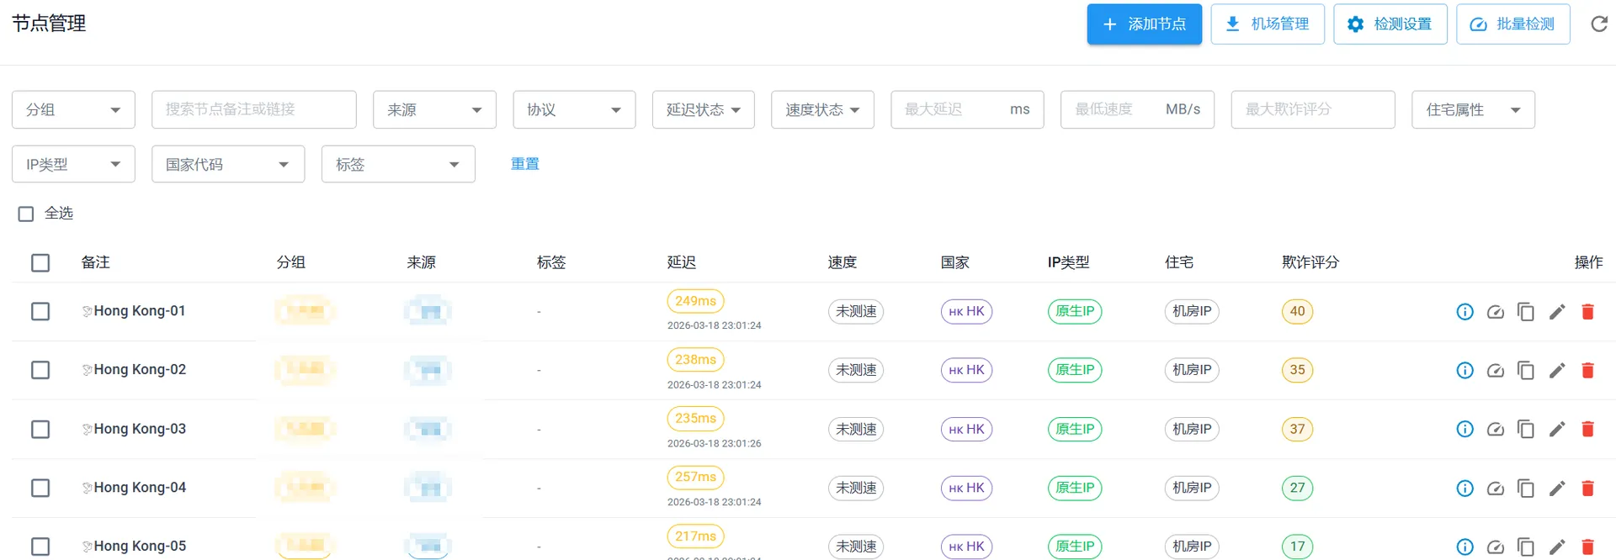Sort by the 欺诈评分 column header
Image resolution: width=1616 pixels, height=560 pixels.
pos(1310,262)
